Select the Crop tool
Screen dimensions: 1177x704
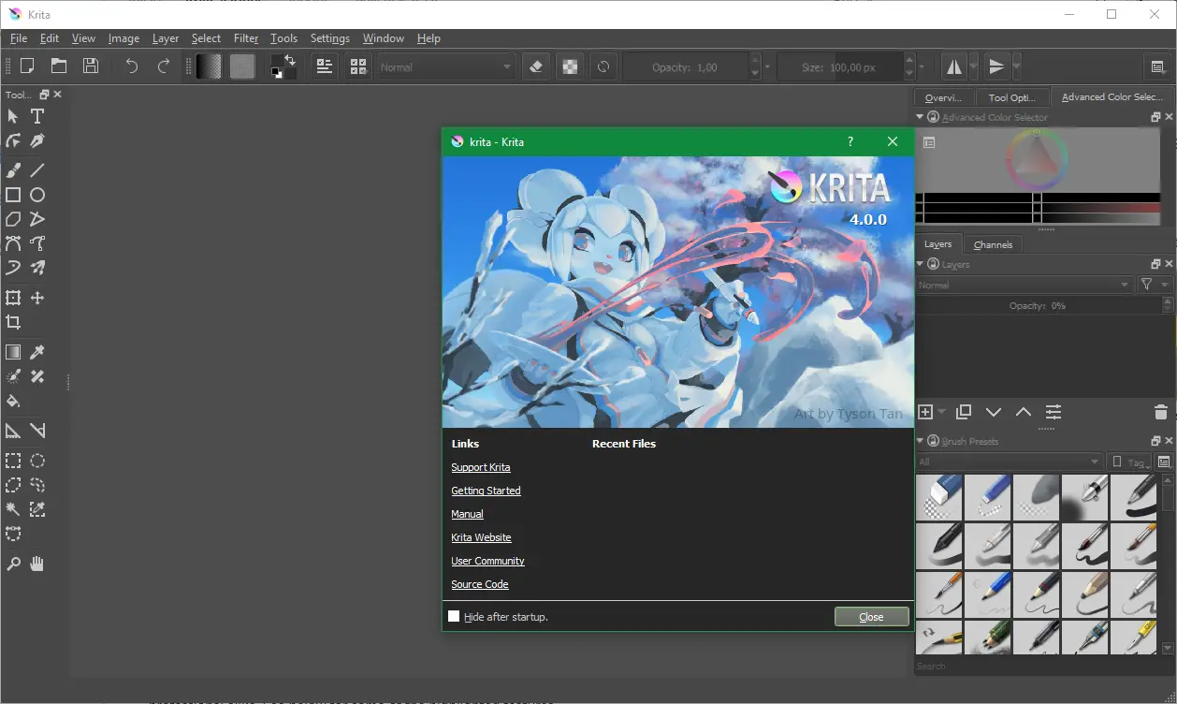click(x=13, y=322)
